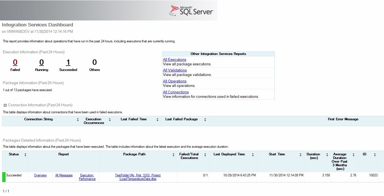Select the 3.158 duration value
384x196 pixels.
click(326, 175)
